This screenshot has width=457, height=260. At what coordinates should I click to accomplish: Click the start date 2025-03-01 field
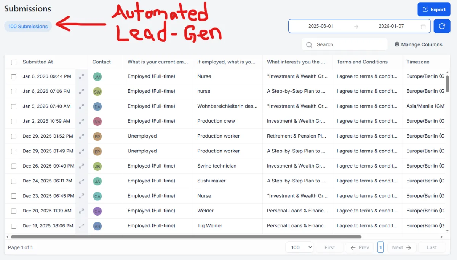(321, 26)
